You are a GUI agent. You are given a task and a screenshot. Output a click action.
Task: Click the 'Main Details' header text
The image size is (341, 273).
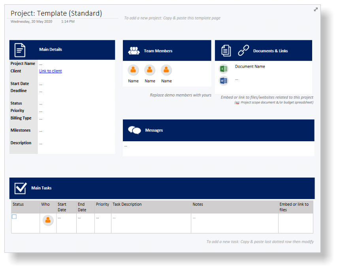coord(51,49)
